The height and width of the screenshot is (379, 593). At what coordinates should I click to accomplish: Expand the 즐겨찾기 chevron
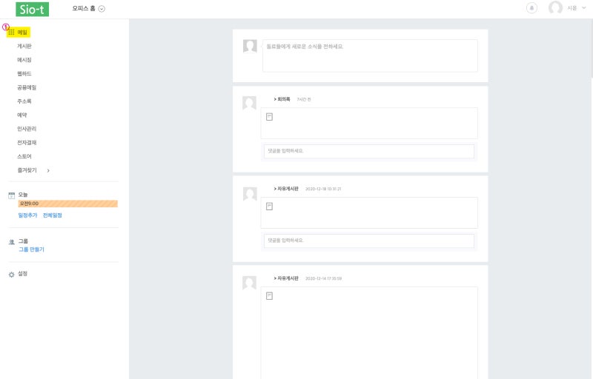(48, 171)
